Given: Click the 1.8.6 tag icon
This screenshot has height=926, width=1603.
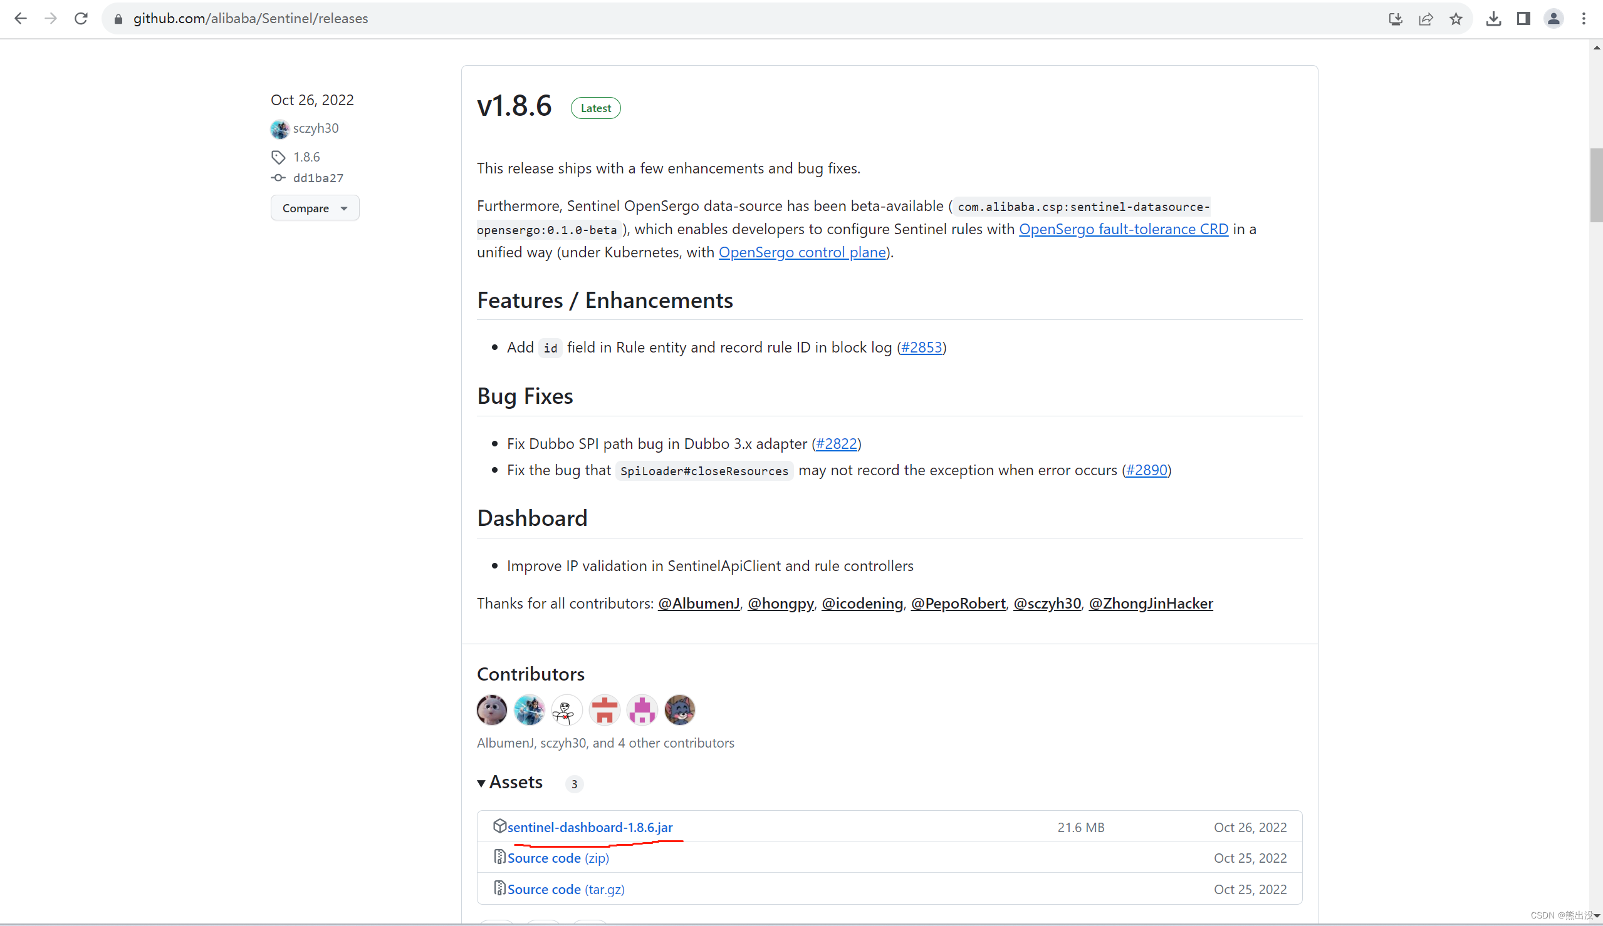Looking at the screenshot, I should [x=279, y=157].
